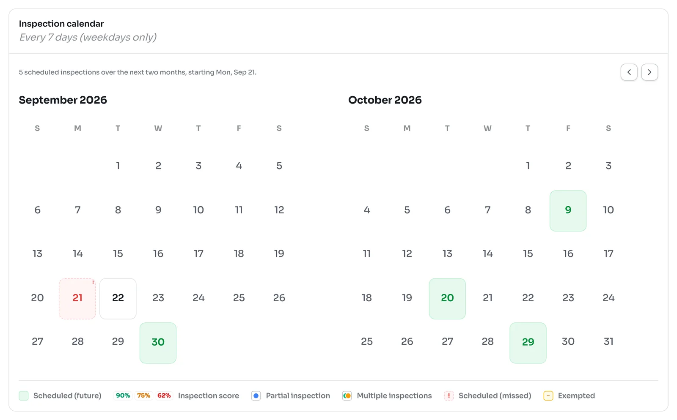This screenshot has height=420, width=677.
Task: Pick October 14 in the calendar
Action: (x=487, y=254)
